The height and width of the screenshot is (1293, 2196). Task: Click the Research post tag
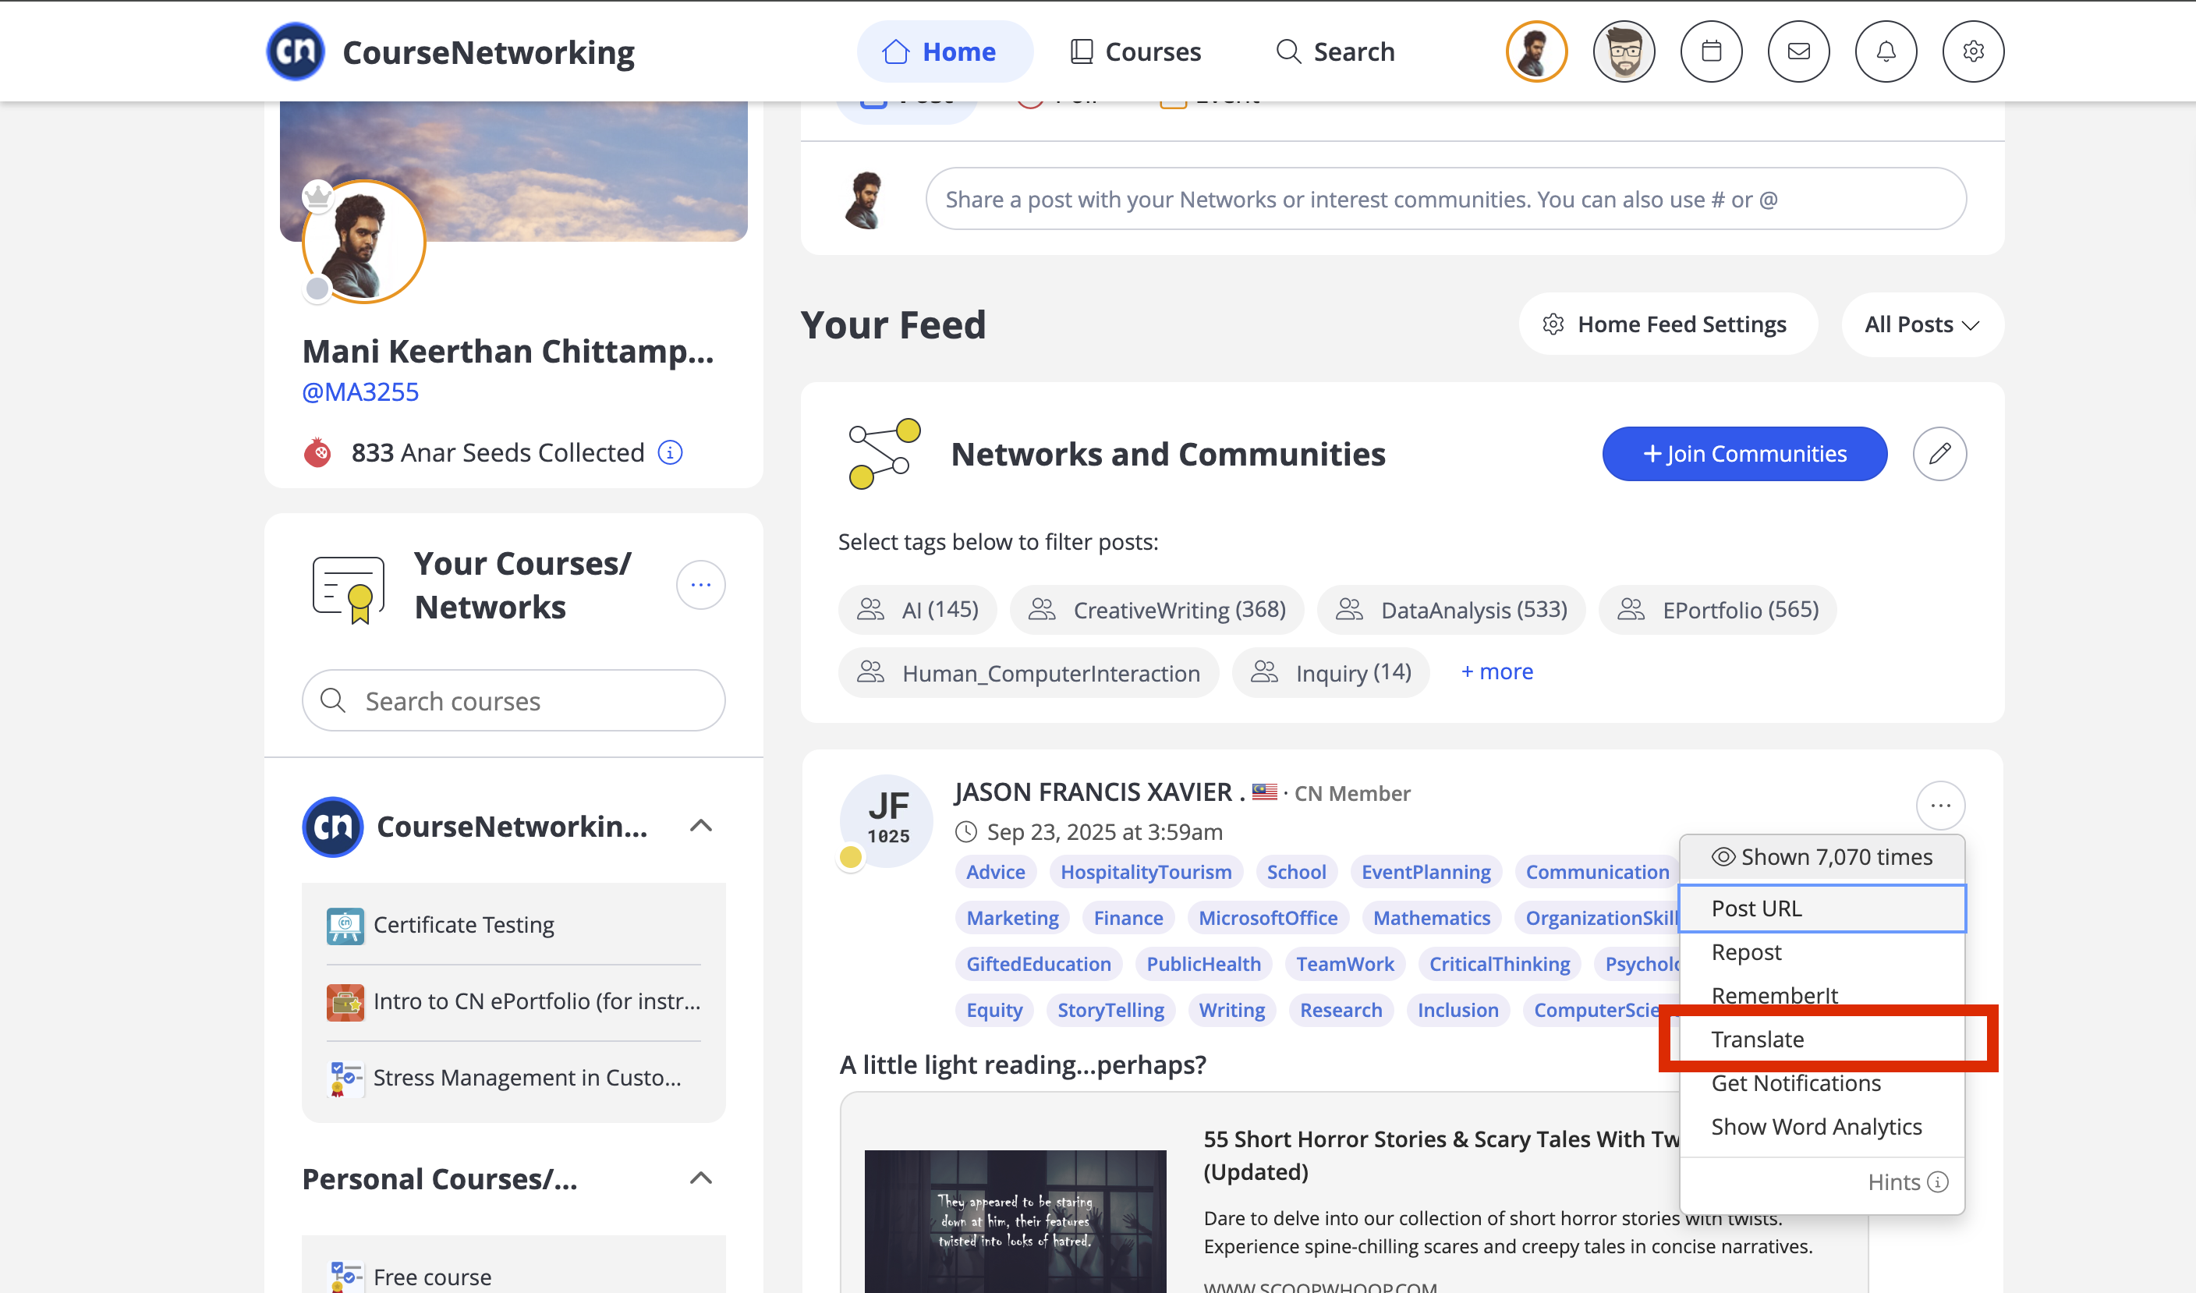[x=1341, y=1010]
